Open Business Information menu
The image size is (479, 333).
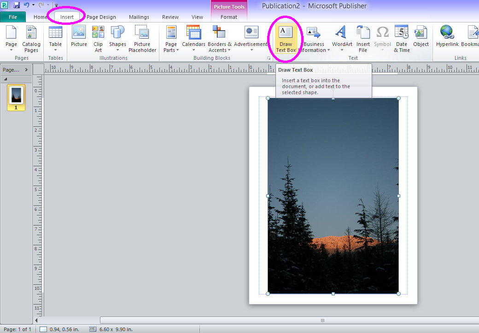(314, 39)
